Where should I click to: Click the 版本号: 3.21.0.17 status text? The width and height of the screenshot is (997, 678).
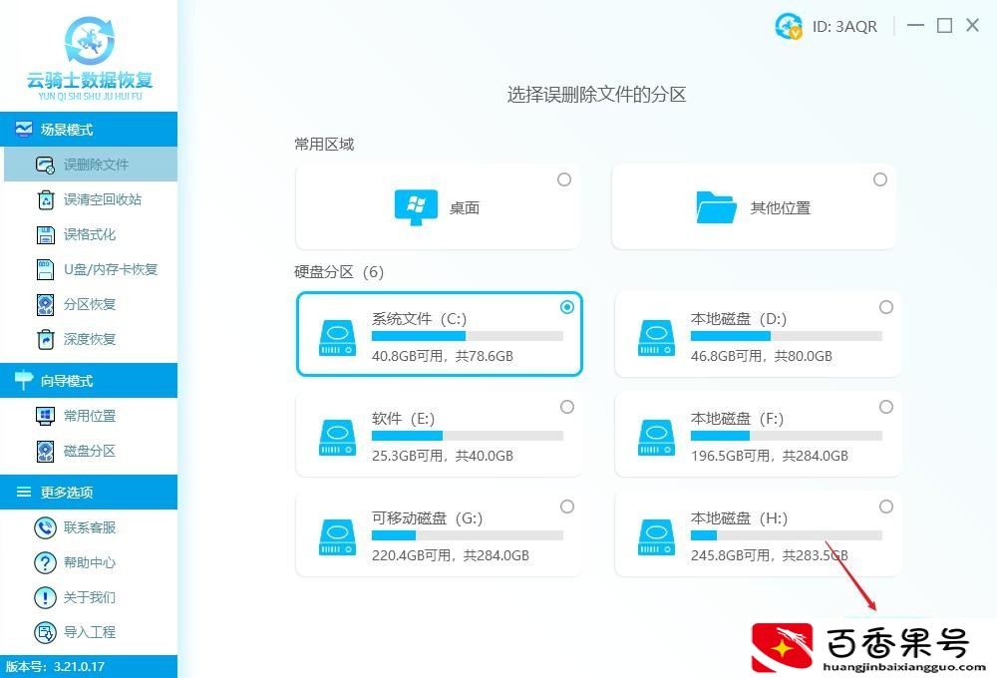point(55,667)
